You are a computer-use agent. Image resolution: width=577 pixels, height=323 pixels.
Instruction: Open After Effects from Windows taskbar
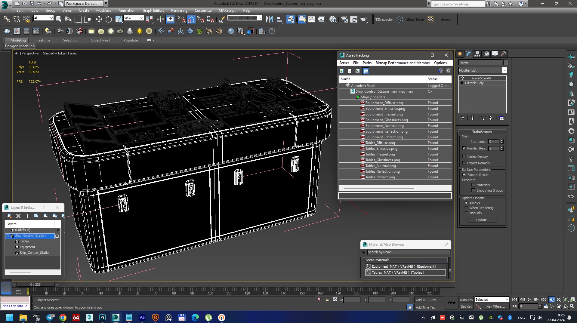[142, 317]
